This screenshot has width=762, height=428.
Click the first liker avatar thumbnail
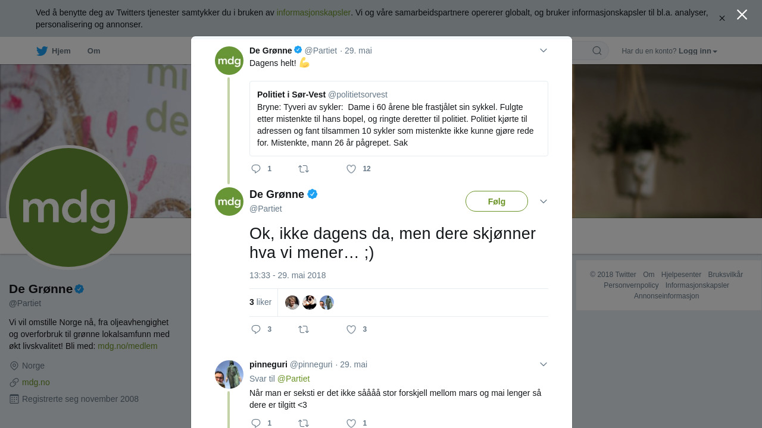tap(292, 303)
